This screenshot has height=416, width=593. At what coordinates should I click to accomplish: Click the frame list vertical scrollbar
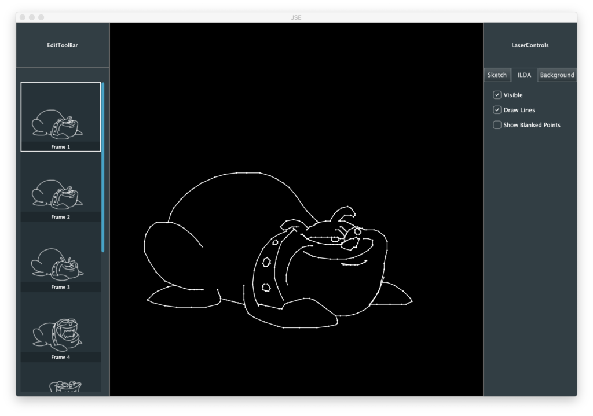(x=103, y=168)
